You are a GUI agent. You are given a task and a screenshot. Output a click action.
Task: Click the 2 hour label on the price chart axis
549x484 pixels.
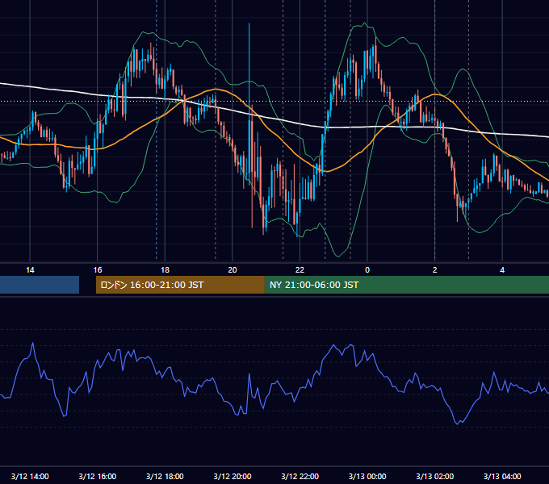435,270
